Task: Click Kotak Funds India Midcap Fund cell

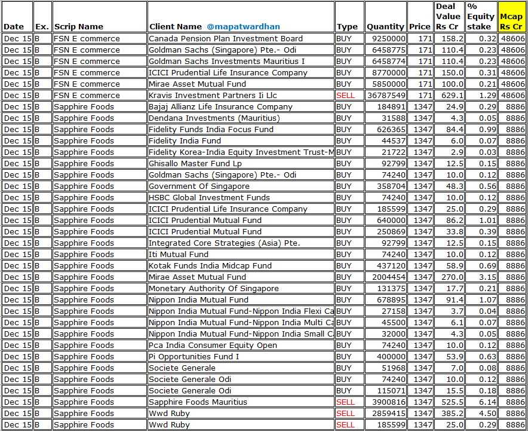Action: click(x=241, y=265)
